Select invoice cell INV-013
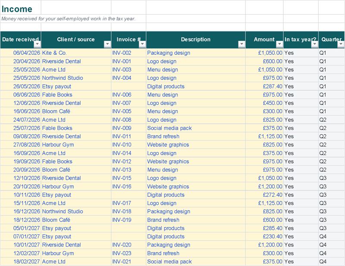The image size is (345, 266). coord(129,170)
